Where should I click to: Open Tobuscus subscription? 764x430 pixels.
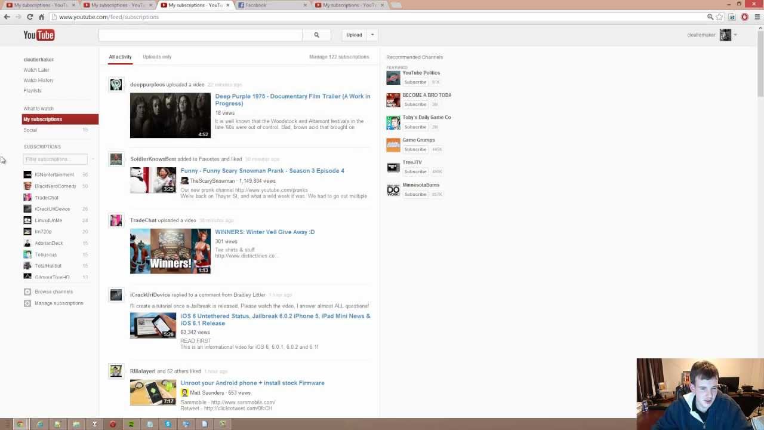pos(45,254)
